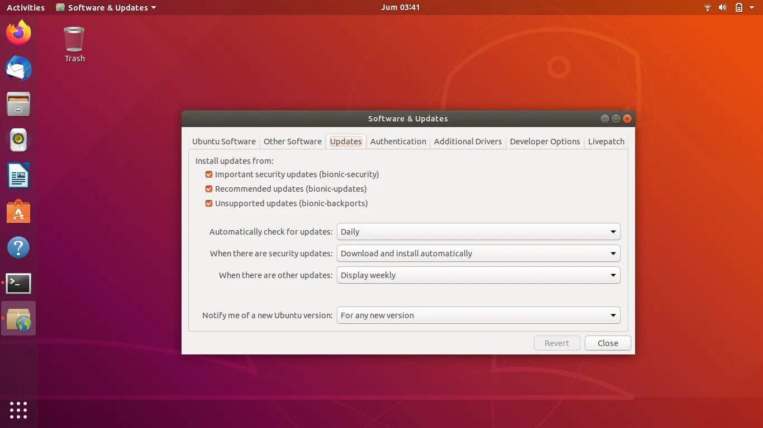Viewport: 763px width, 428px height.
Task: Show Applications grid button
Action: [x=18, y=410]
